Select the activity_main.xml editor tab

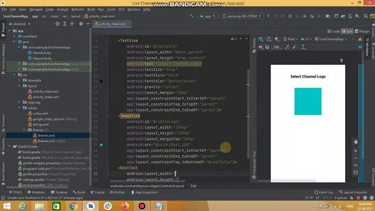coord(112,24)
